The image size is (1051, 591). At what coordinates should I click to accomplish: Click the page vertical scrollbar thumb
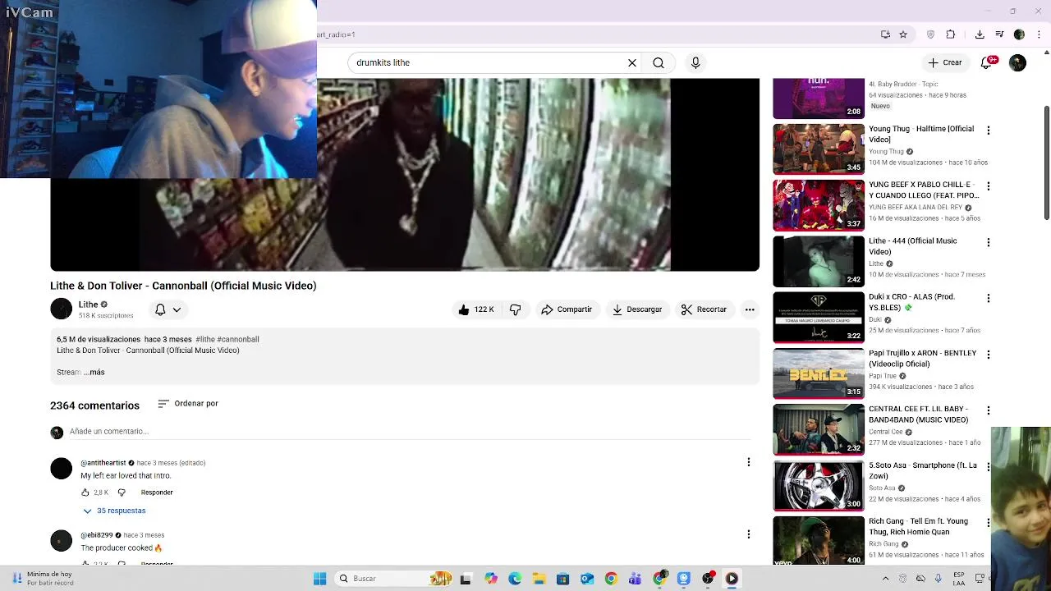coord(1047,163)
